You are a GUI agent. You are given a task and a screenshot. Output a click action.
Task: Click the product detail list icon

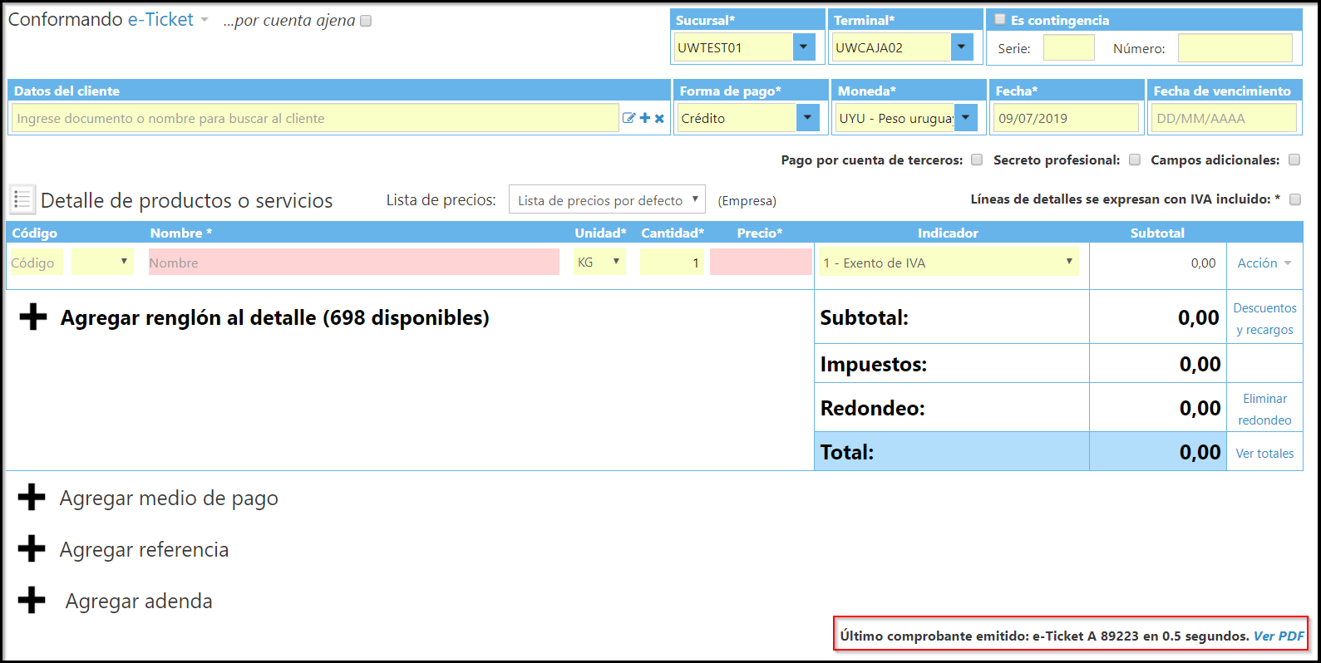[x=22, y=199]
